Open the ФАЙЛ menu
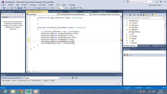167x94 pixels. [x=3, y=5]
